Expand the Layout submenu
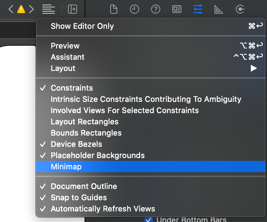This screenshot has height=222, width=267. point(151,68)
